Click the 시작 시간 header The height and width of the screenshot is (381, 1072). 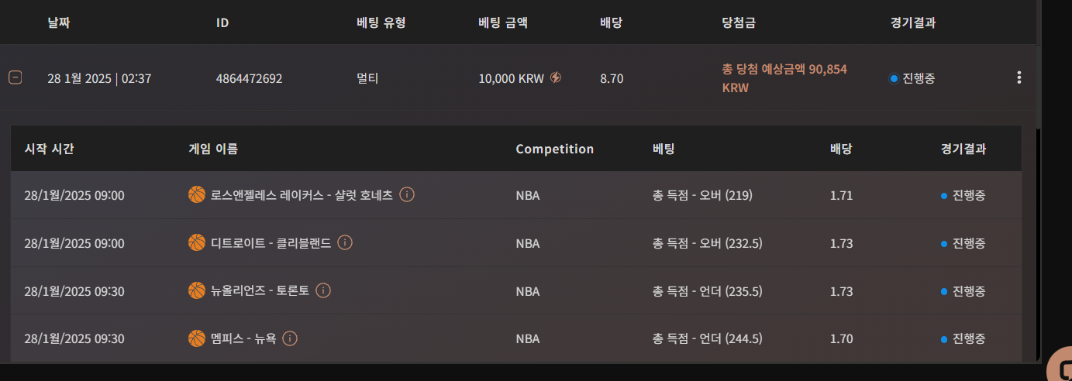pos(50,149)
